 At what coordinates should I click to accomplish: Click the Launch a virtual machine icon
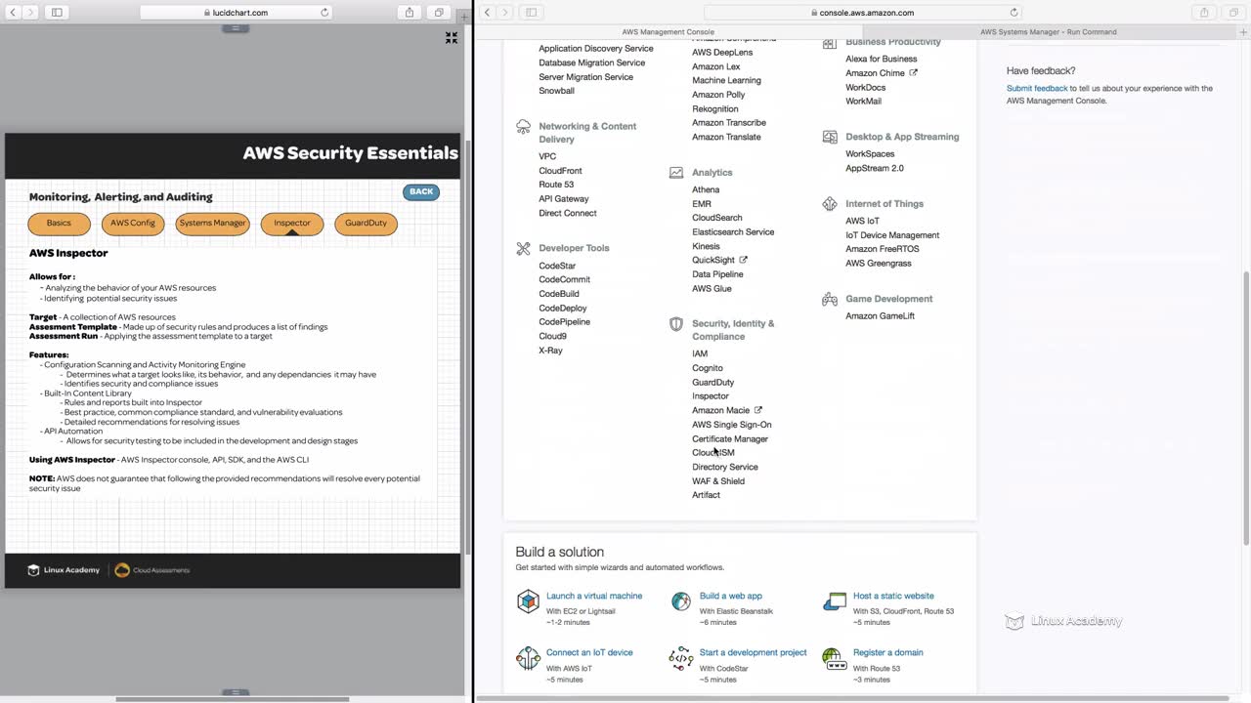[x=528, y=601]
